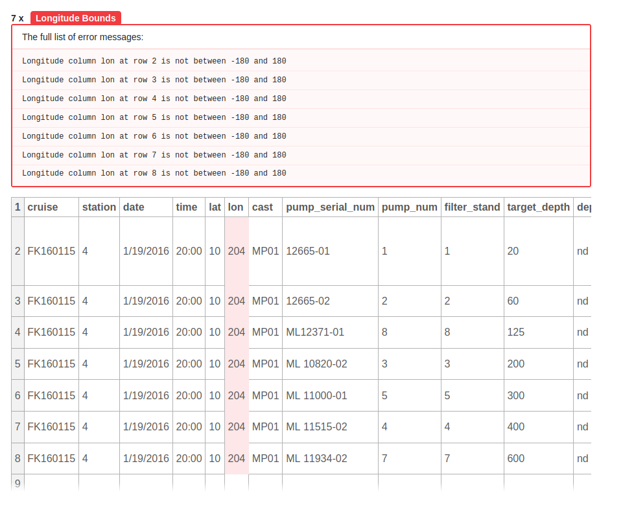Click target depth value 200

[538, 364]
